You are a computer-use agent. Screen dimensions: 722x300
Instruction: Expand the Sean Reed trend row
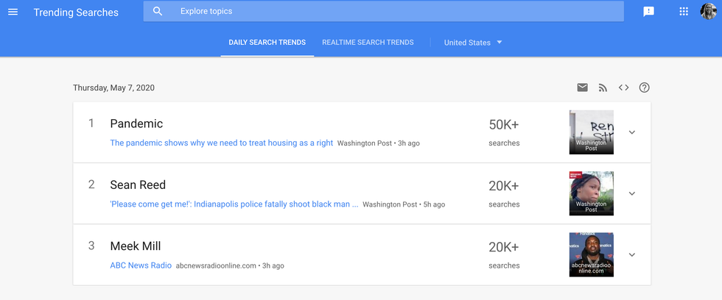point(631,193)
